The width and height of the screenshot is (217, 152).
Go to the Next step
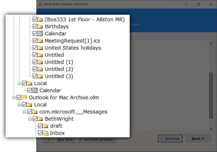(x=198, y=139)
